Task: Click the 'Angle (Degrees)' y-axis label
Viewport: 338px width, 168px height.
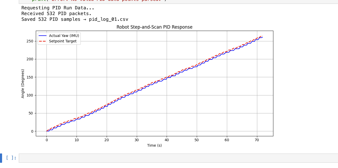Action: click(x=23, y=83)
